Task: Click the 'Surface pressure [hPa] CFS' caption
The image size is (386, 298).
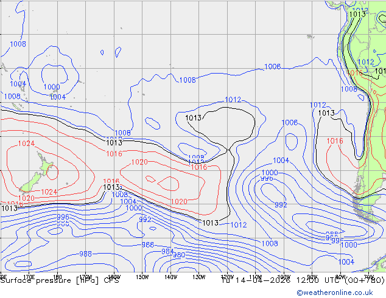Action: tap(60, 280)
